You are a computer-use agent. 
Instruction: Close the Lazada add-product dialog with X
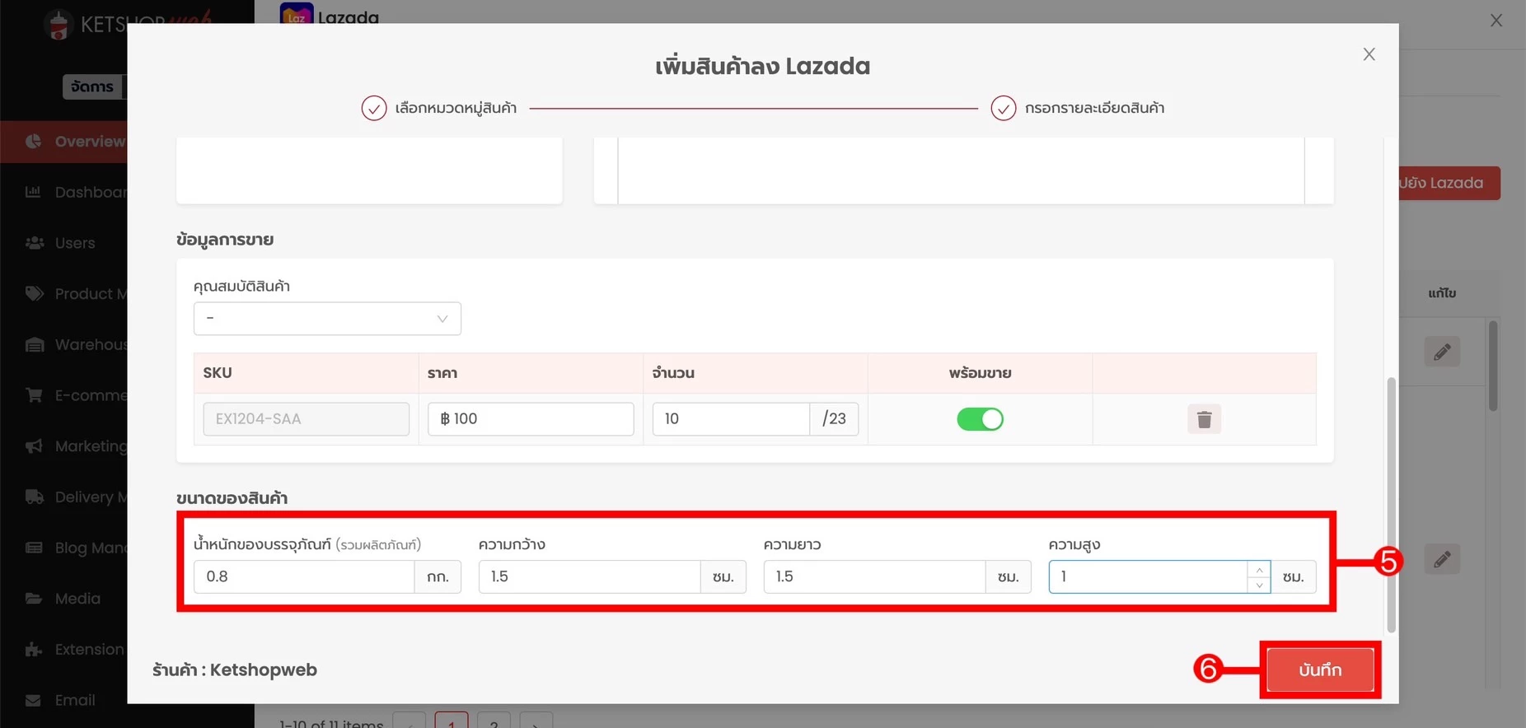pos(1369,54)
